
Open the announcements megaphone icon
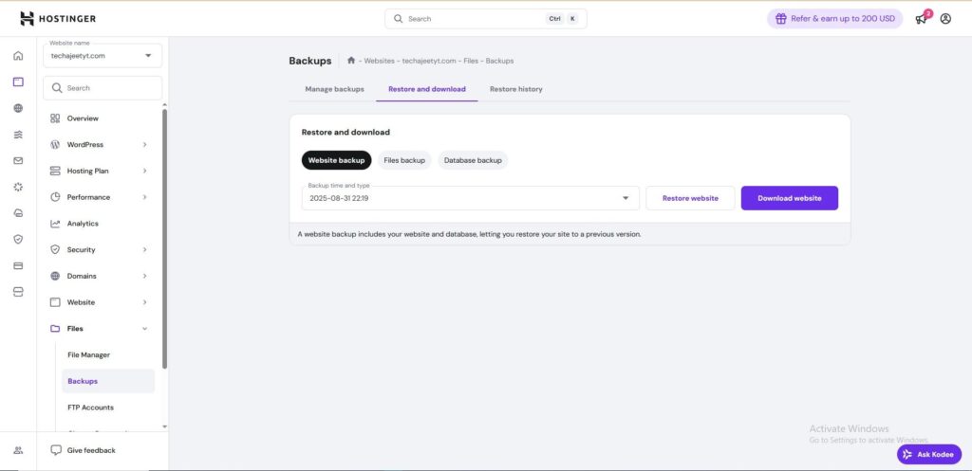[920, 19]
